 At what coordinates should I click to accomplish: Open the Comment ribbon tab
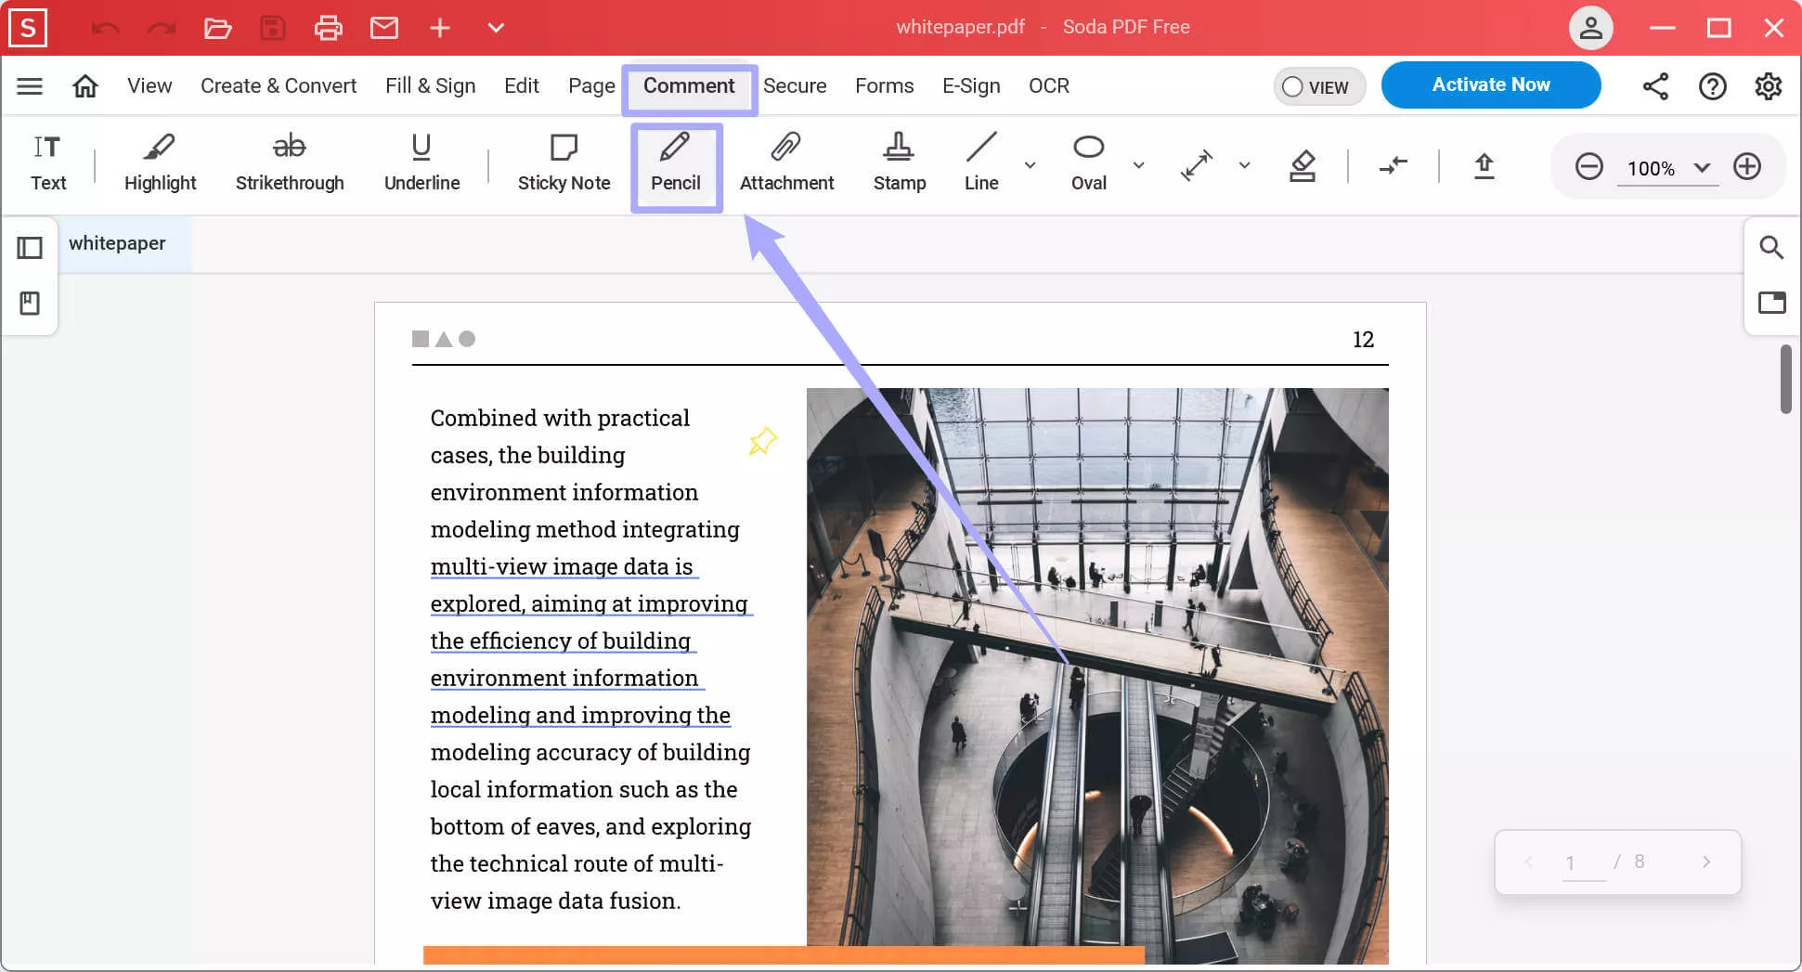(x=689, y=86)
